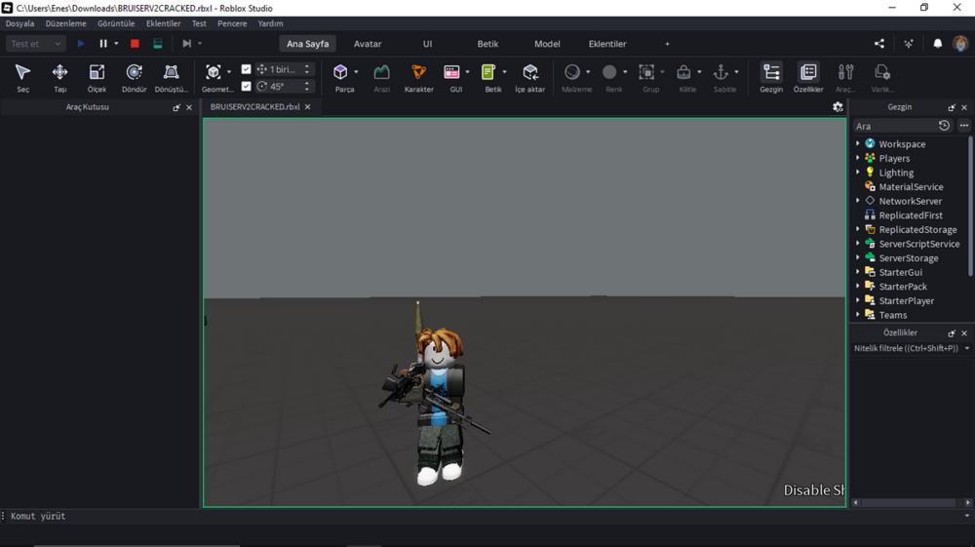Pick the Döndür rotate tool

(134, 78)
